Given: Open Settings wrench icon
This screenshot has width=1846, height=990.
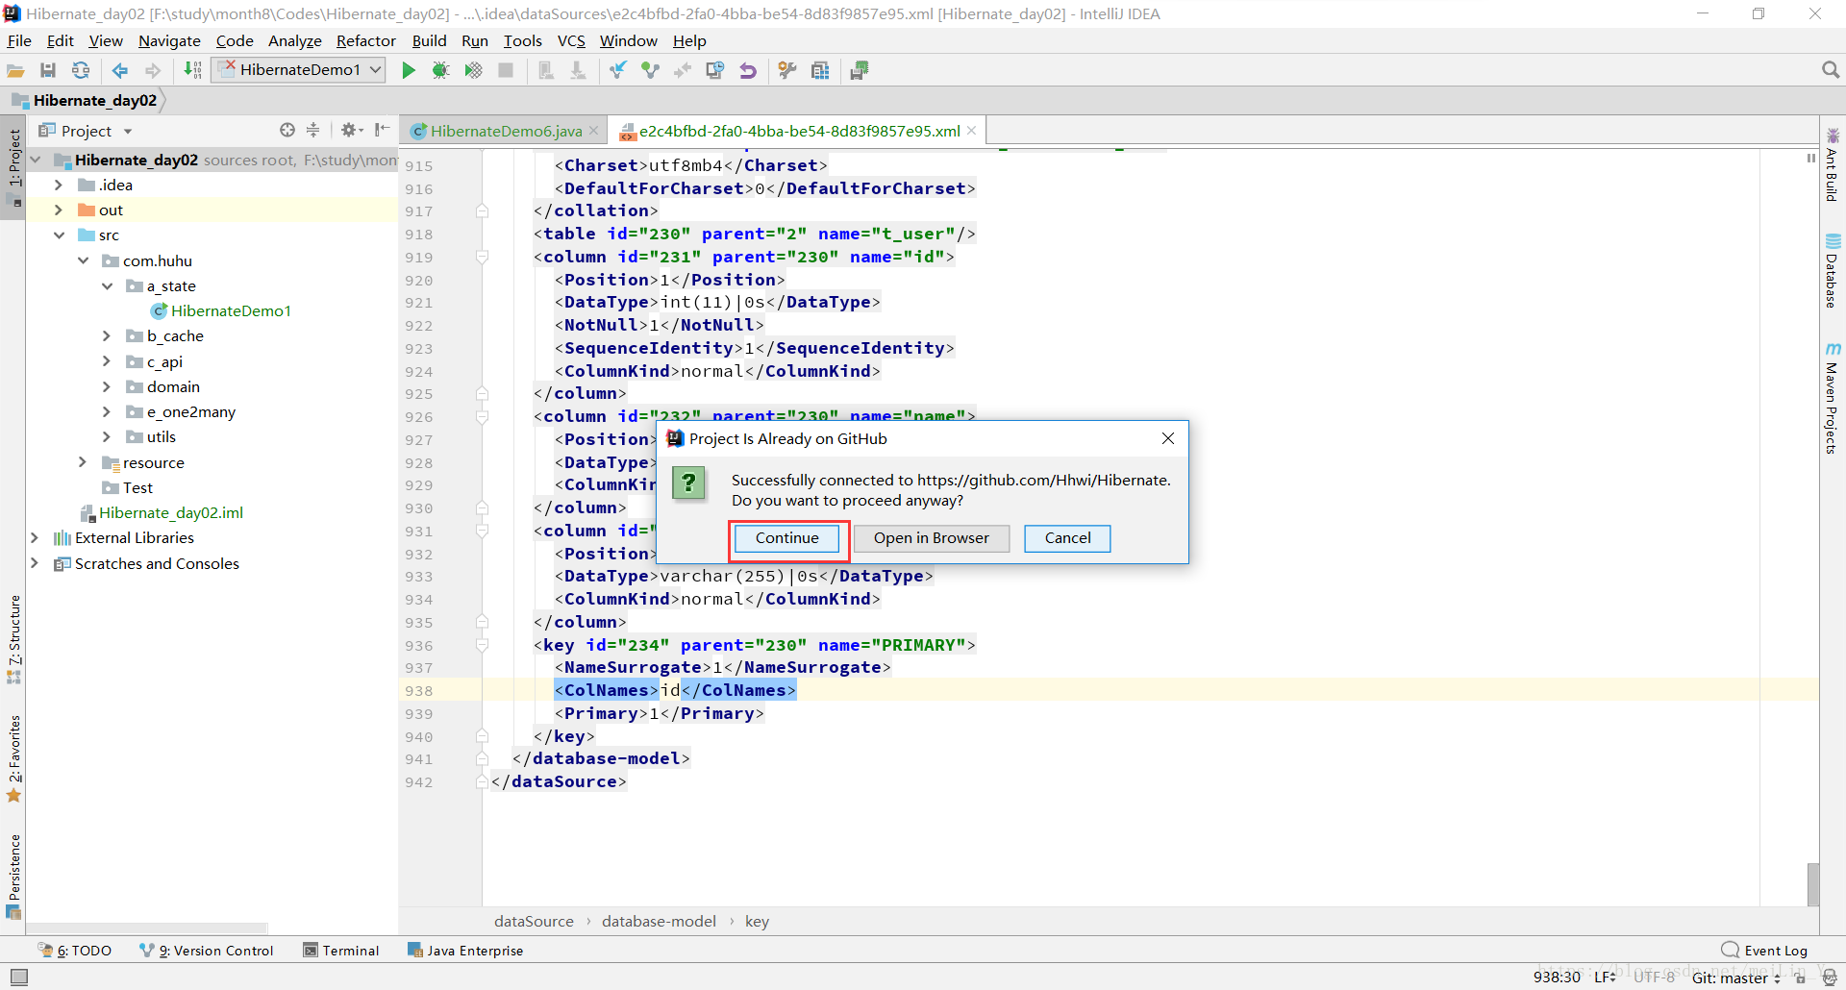Looking at the screenshot, I should 787,70.
